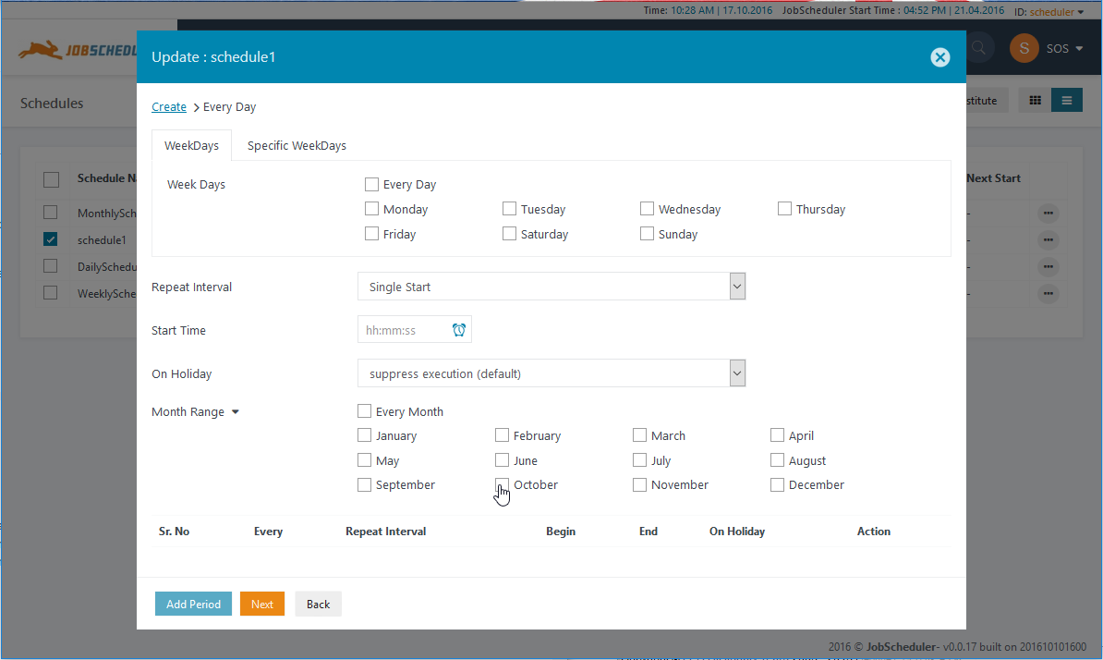Click the Next Start column header
The width and height of the screenshot is (1103, 660).
tap(993, 178)
